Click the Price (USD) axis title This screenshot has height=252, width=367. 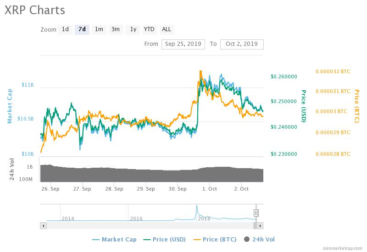pyautogui.click(x=304, y=106)
